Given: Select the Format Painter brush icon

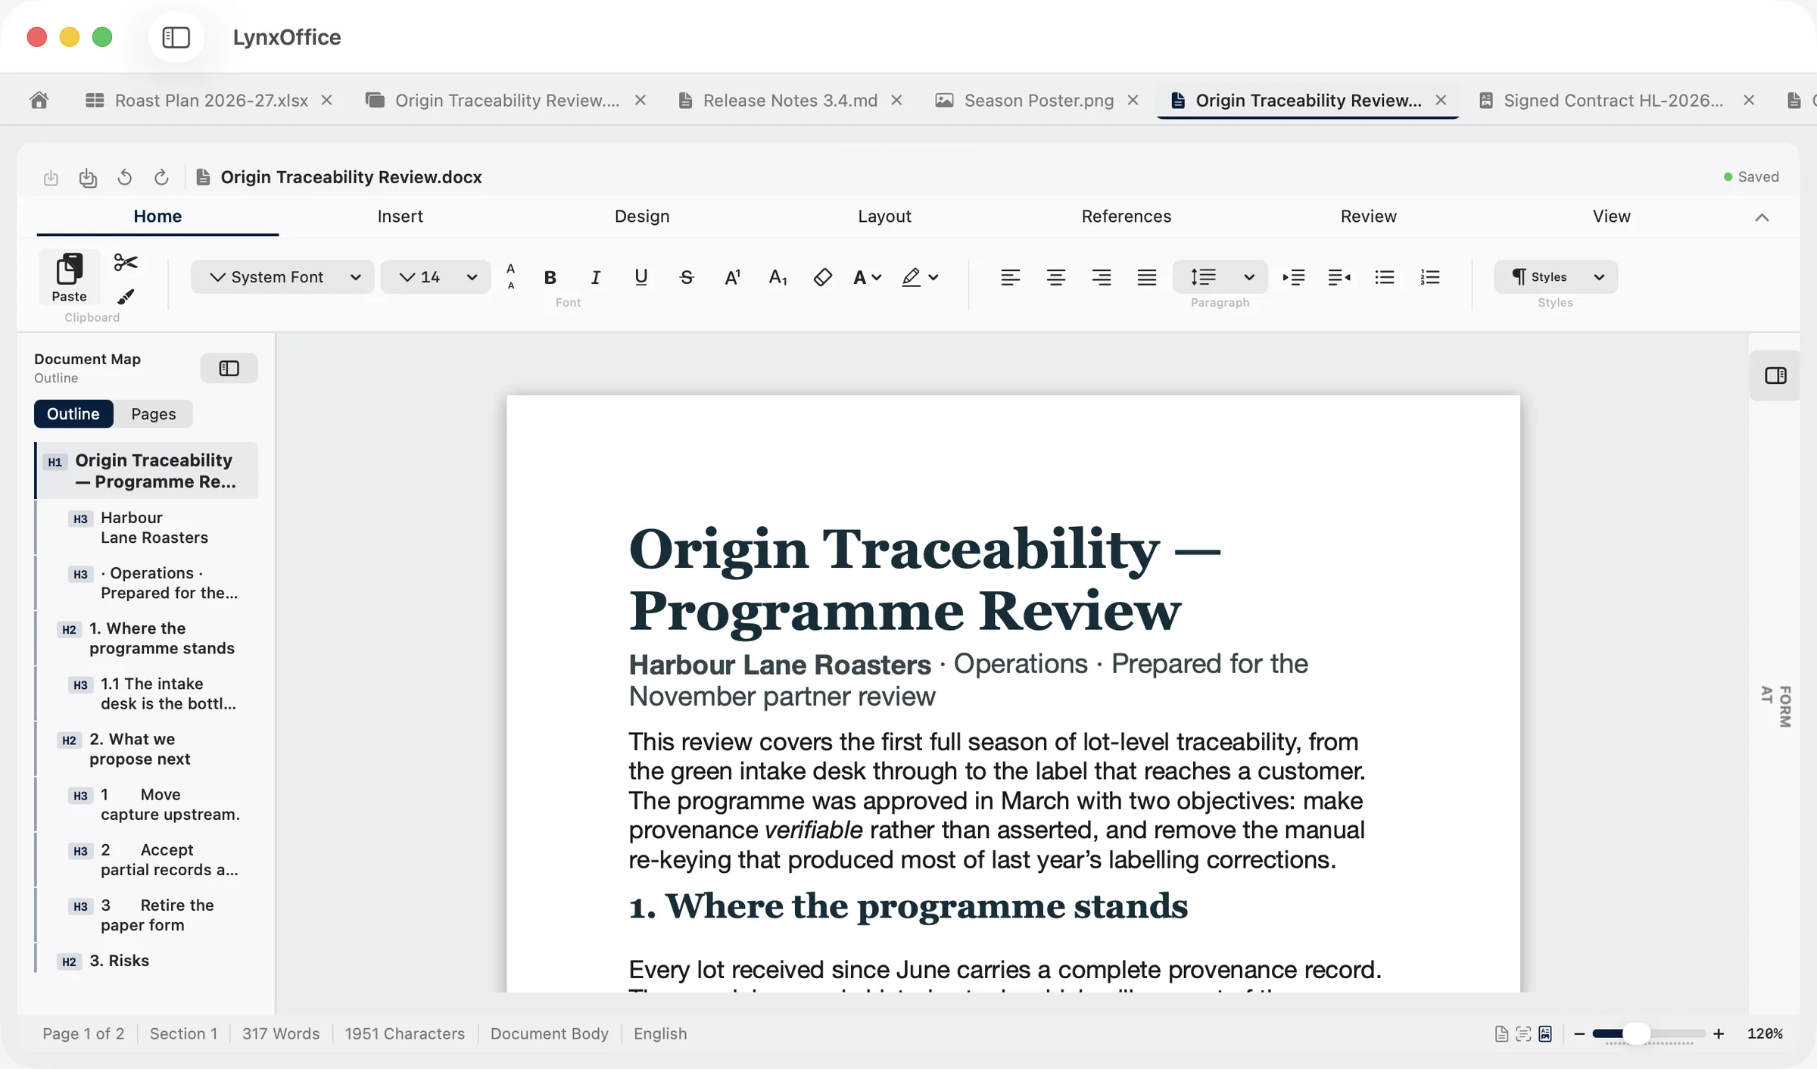Looking at the screenshot, I should (x=126, y=297).
